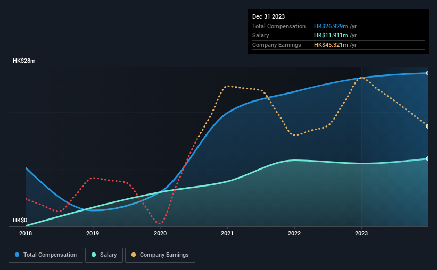Click the Company Earnings tooltip row label
Screen dimensions: 437x270
click(x=276, y=45)
